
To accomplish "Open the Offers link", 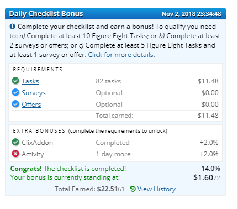I will pyautogui.click(x=31, y=104).
